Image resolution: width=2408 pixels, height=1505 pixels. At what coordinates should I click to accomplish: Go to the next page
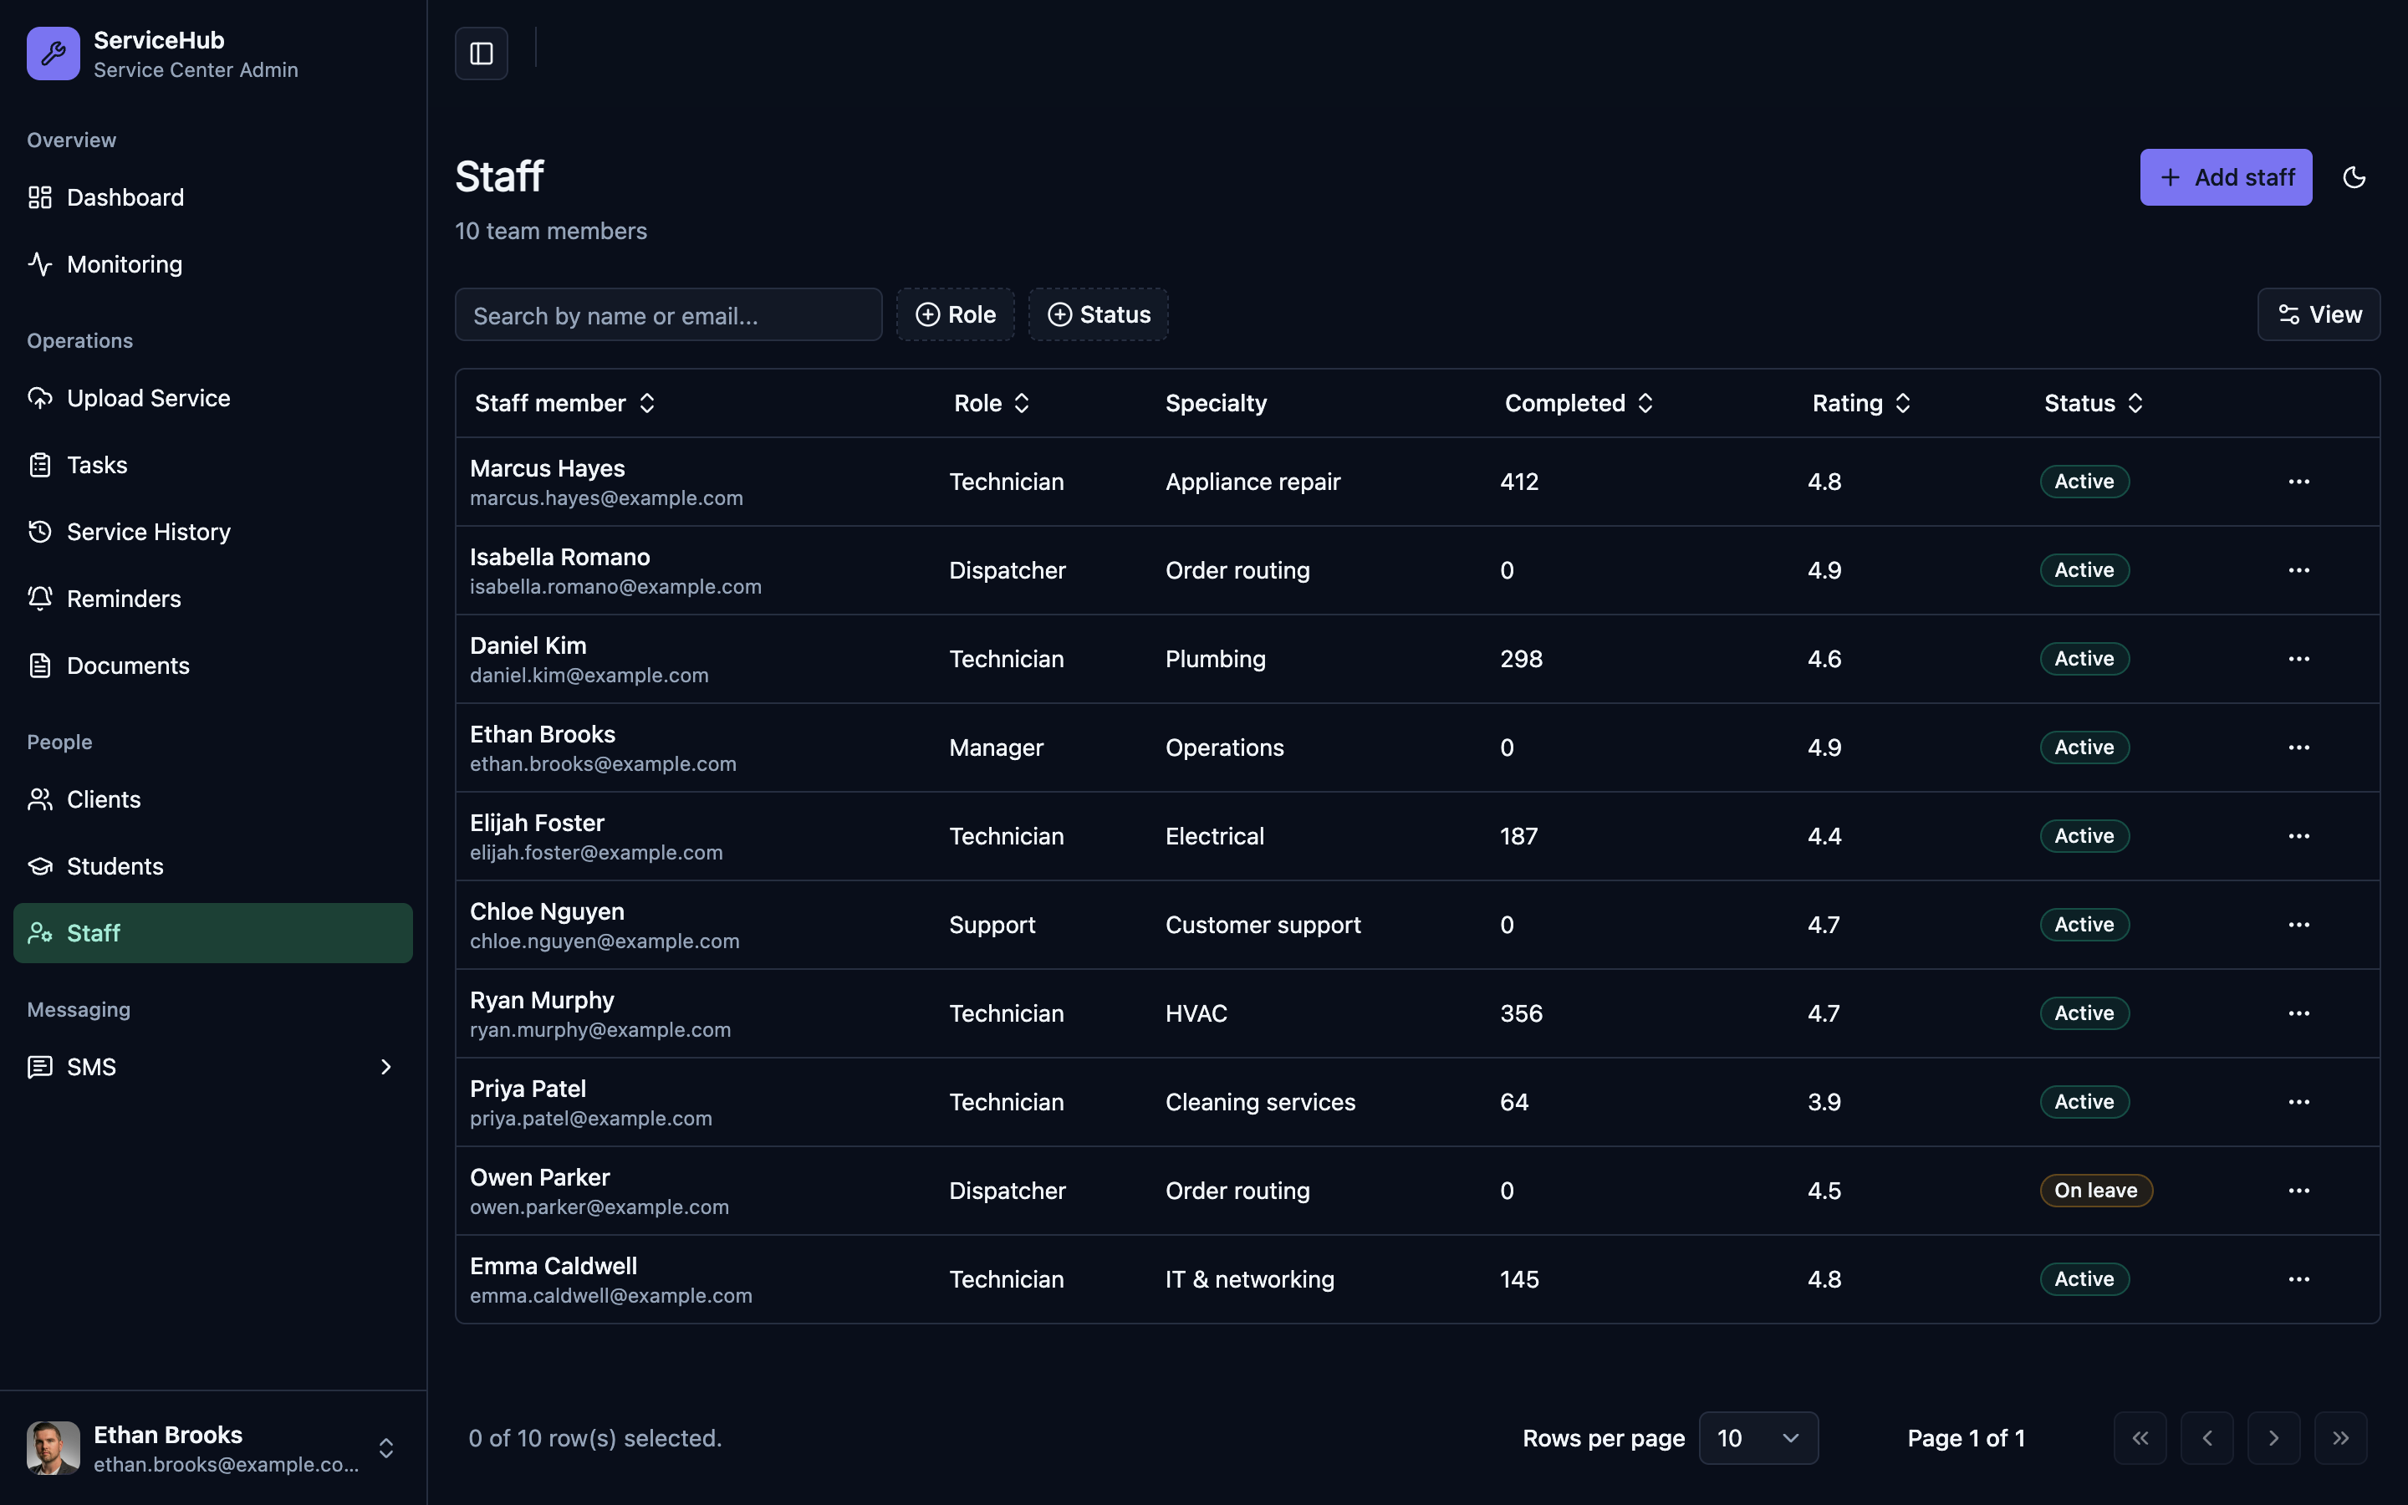tap(2273, 1438)
